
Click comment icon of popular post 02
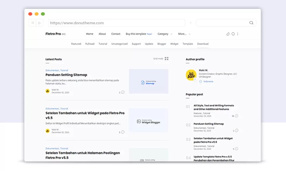click(x=237, y=131)
